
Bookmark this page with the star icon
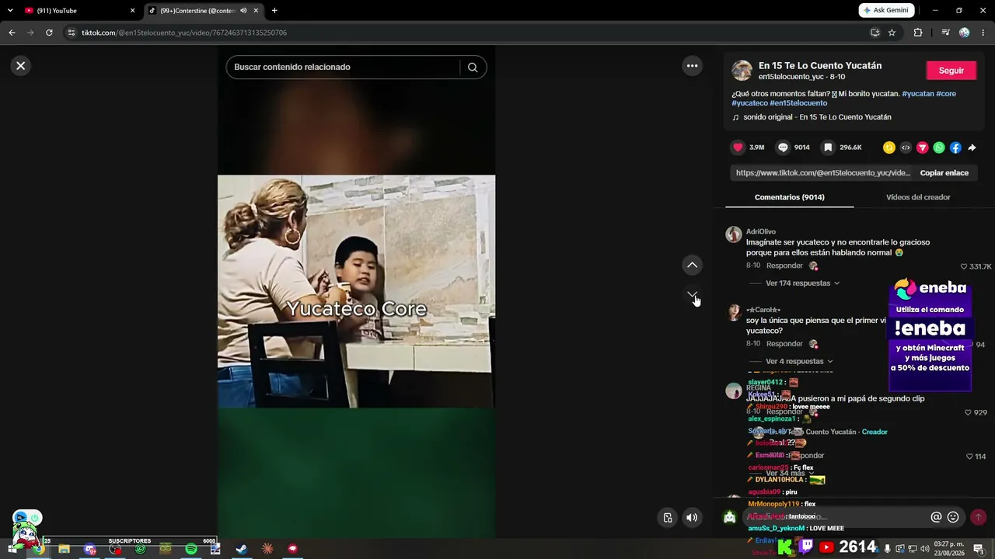point(892,33)
